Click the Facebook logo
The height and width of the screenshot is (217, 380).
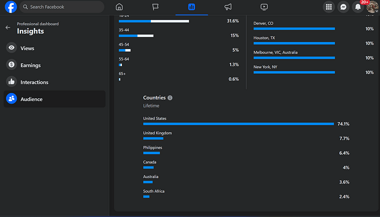(x=11, y=7)
